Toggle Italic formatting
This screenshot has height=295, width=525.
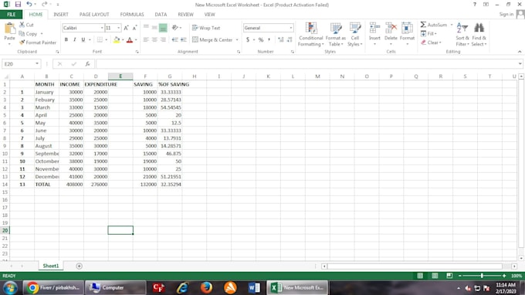(74, 39)
